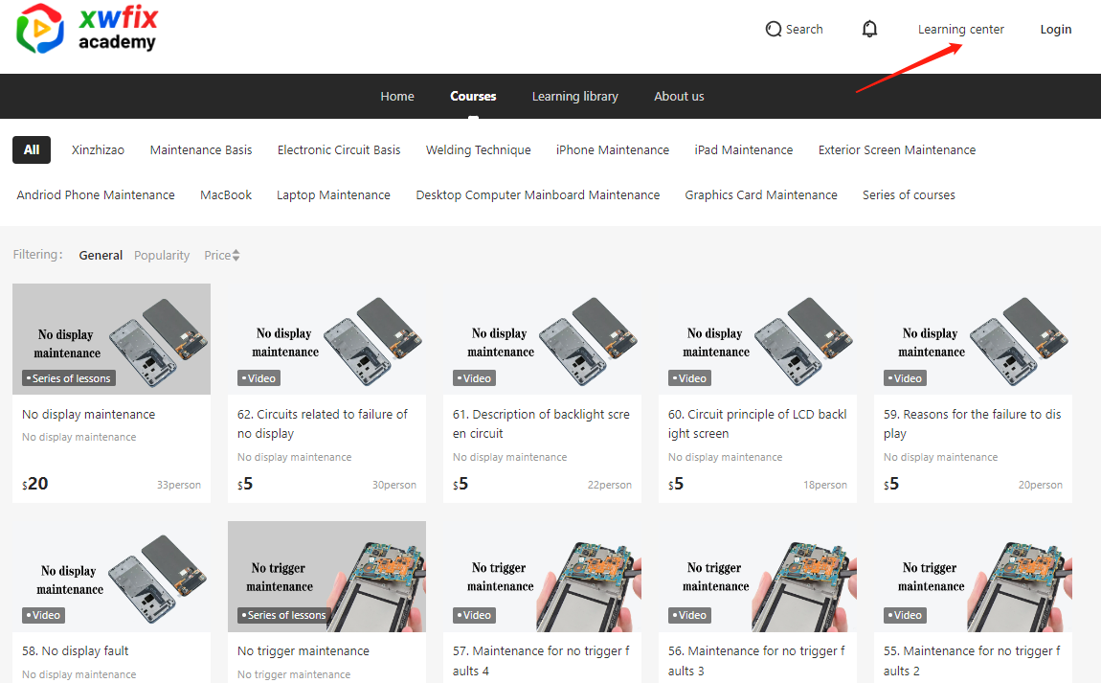Viewport: 1101px width, 683px height.
Task: Filter by Graphics Card Maintenance
Action: click(760, 194)
